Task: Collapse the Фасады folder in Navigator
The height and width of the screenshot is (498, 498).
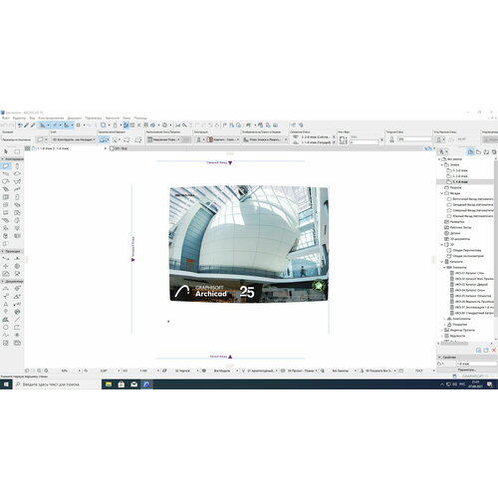Action: pos(442,193)
